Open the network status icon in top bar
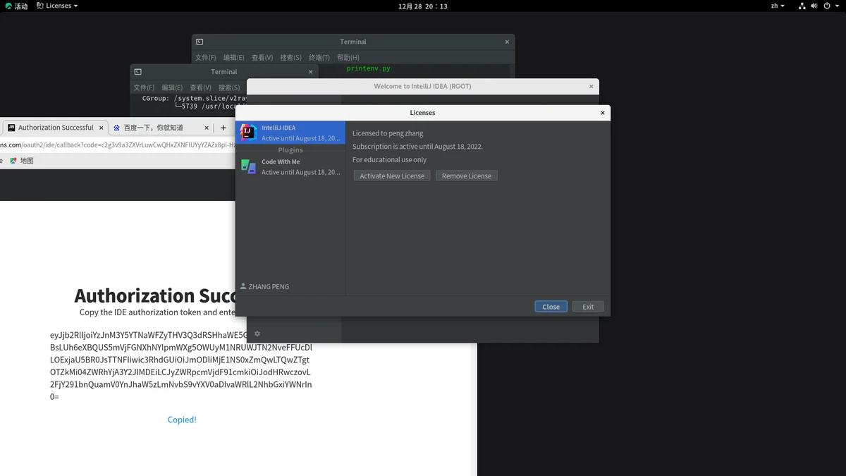Viewport: 846px width, 476px height. [x=802, y=6]
